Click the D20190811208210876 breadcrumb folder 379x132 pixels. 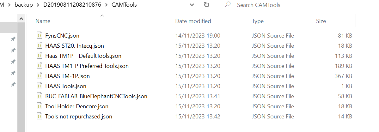click(72, 5)
